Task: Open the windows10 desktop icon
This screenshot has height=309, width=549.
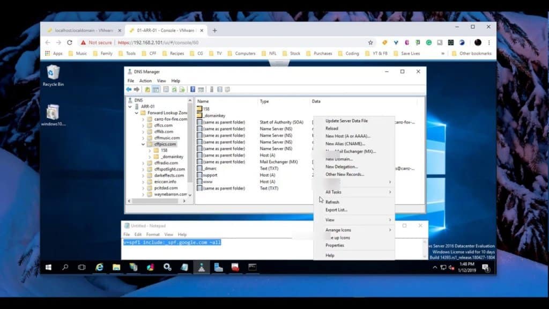Action: [x=53, y=115]
